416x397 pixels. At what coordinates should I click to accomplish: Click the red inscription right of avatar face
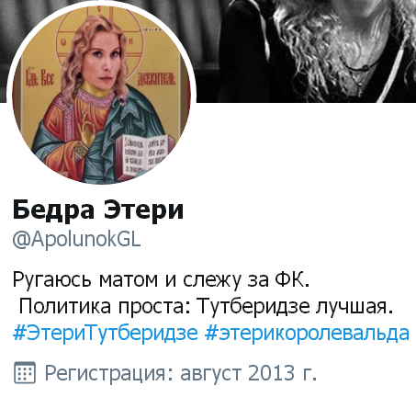156,79
